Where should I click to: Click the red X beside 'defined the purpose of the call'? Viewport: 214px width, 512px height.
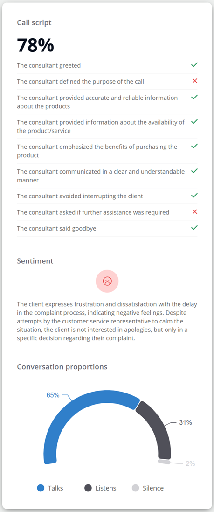click(195, 81)
